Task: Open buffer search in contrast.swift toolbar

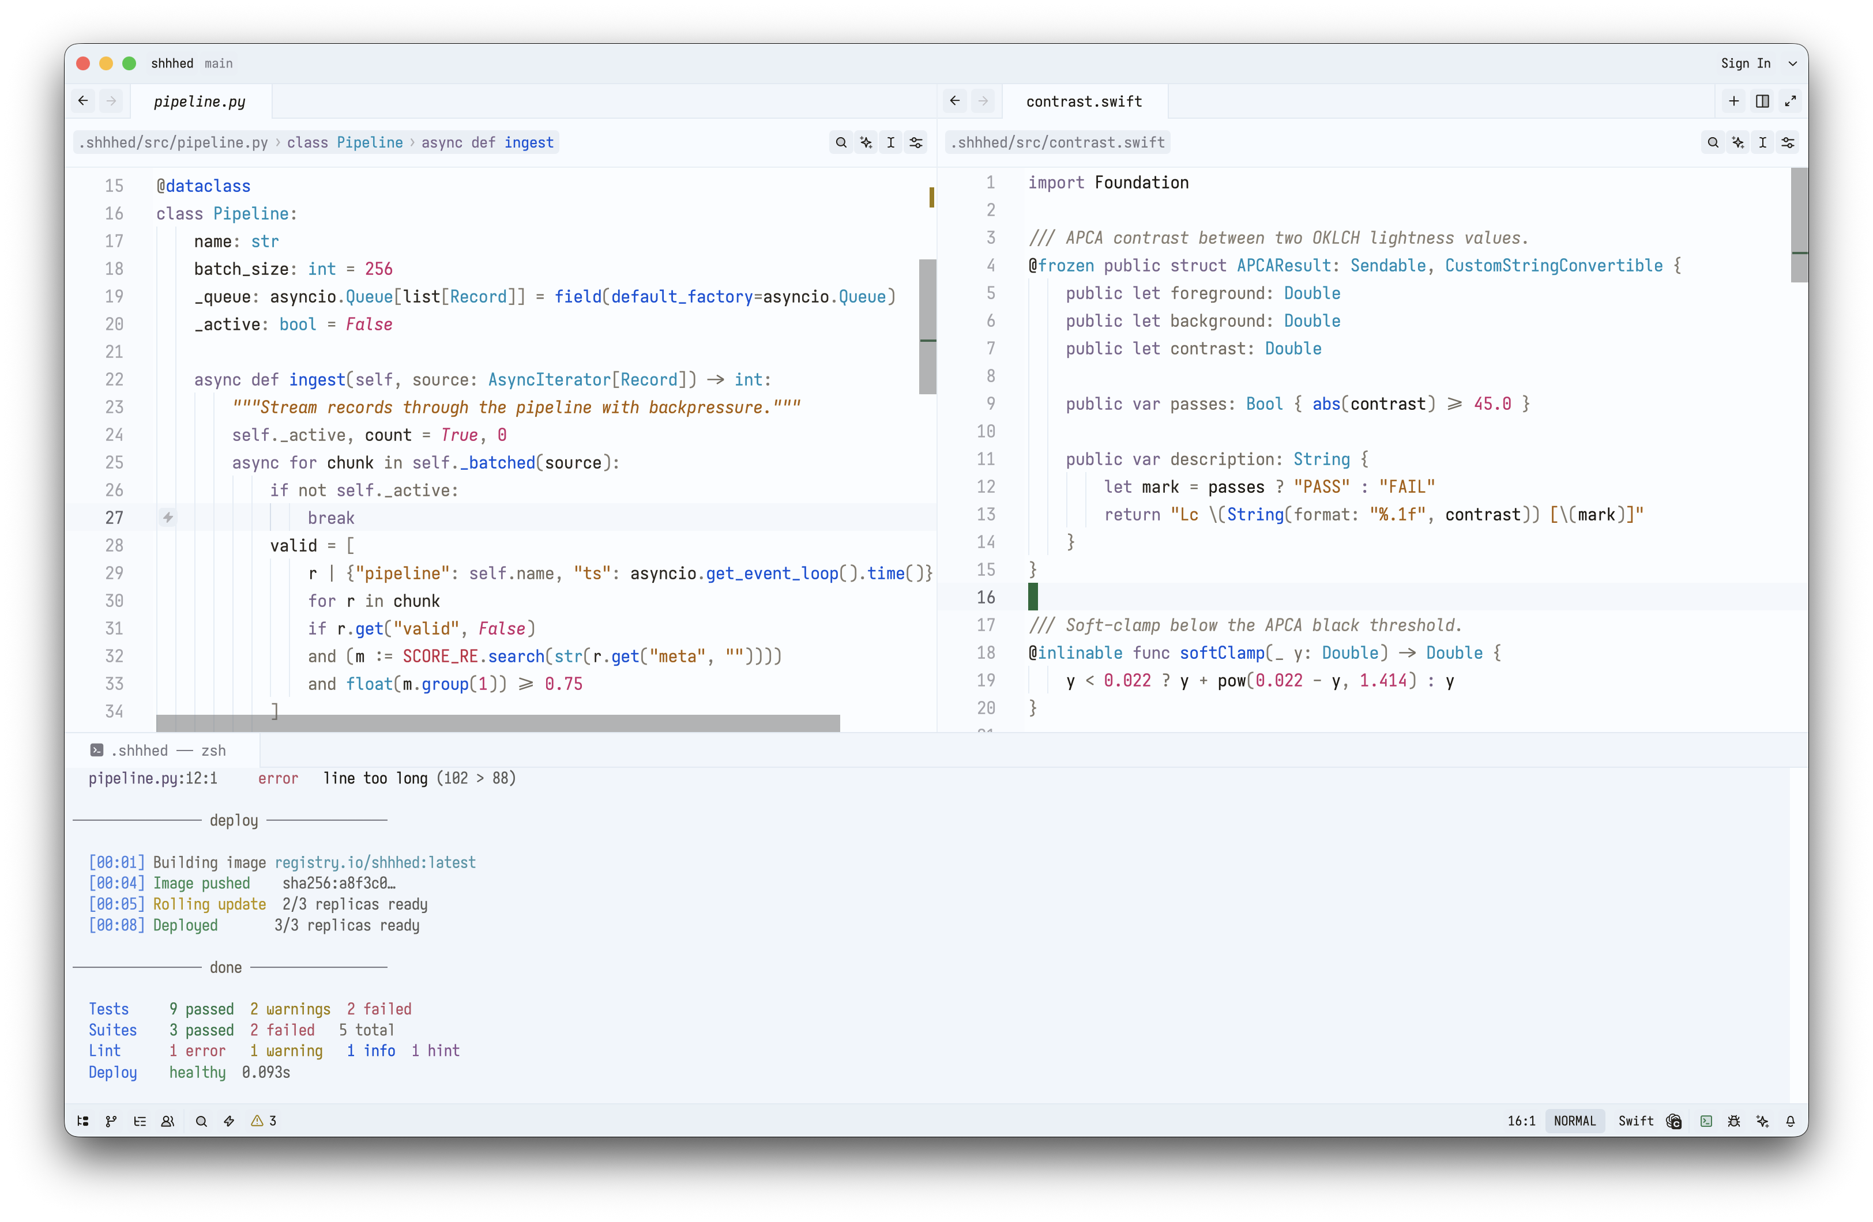Action: point(1713,142)
